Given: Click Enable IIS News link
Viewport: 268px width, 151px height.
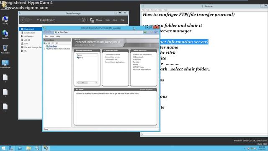Looking at the screenshot, I should [146, 89].
